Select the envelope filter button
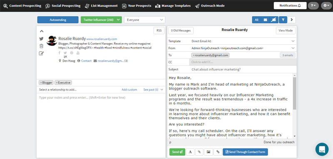This screenshot has height=159, width=333. pyautogui.click(x=265, y=20)
